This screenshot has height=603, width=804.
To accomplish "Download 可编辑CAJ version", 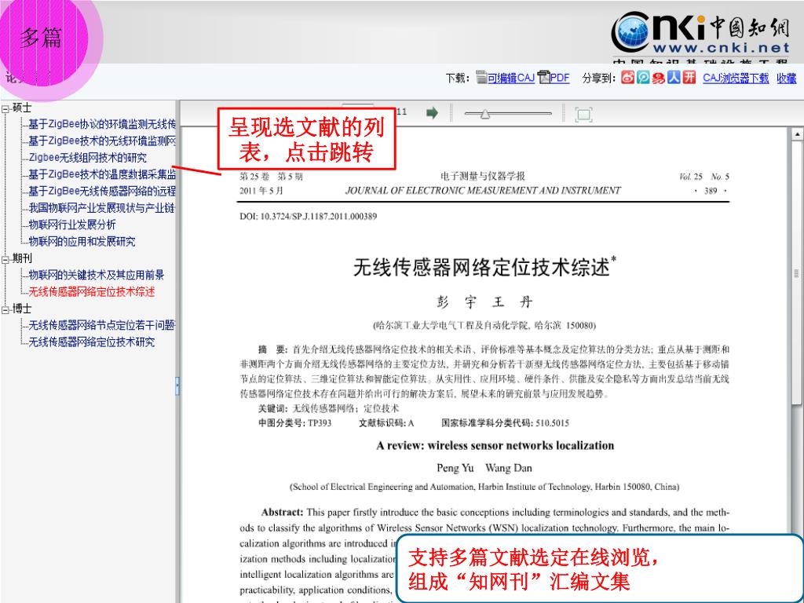I will pyautogui.click(x=510, y=78).
